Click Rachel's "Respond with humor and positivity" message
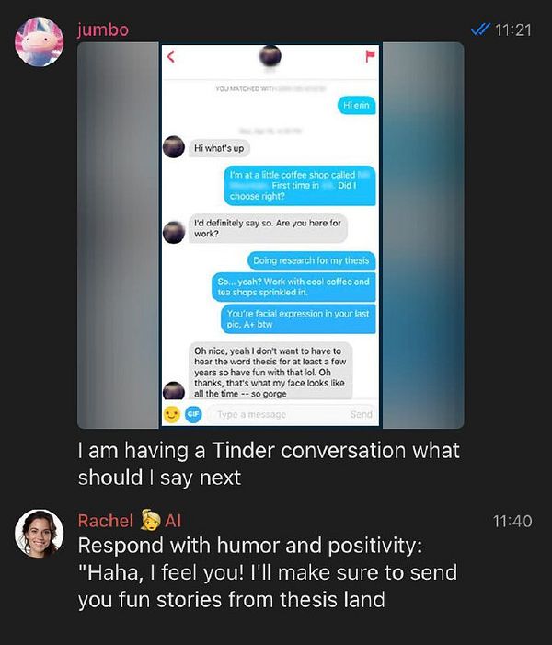This screenshot has width=552, height=645. (x=268, y=572)
